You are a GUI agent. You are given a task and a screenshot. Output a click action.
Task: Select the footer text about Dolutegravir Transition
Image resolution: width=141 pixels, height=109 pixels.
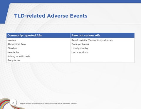pyautogui.click(x=48, y=103)
